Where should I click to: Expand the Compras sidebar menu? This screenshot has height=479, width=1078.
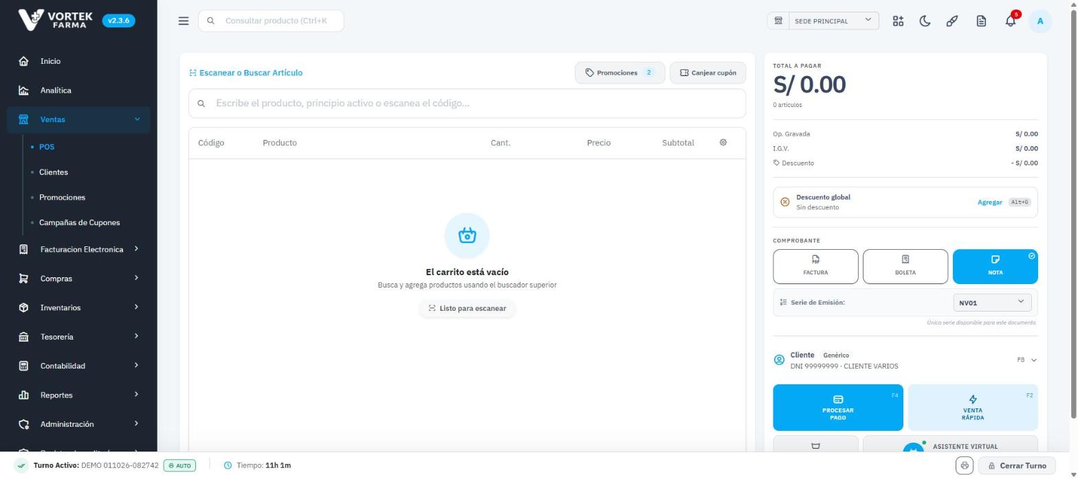pos(78,279)
